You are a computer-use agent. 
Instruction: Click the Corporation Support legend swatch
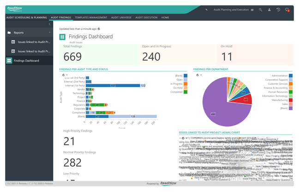[291, 80]
